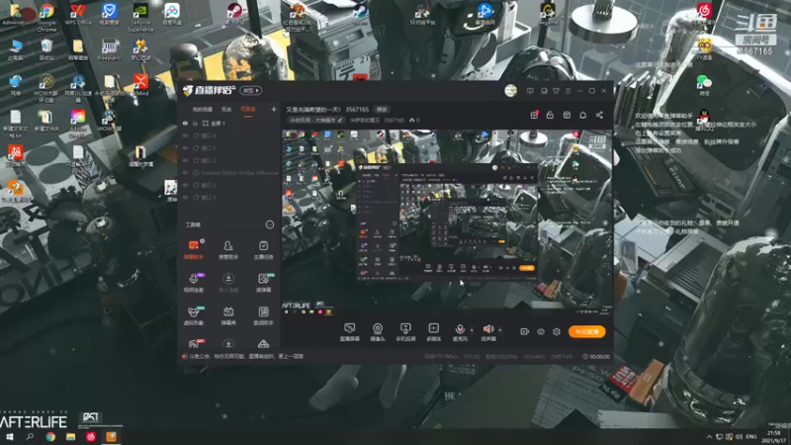This screenshot has height=445, width=791.
Task: Toggle visibility of 窗口 3 source
Action: [185, 160]
